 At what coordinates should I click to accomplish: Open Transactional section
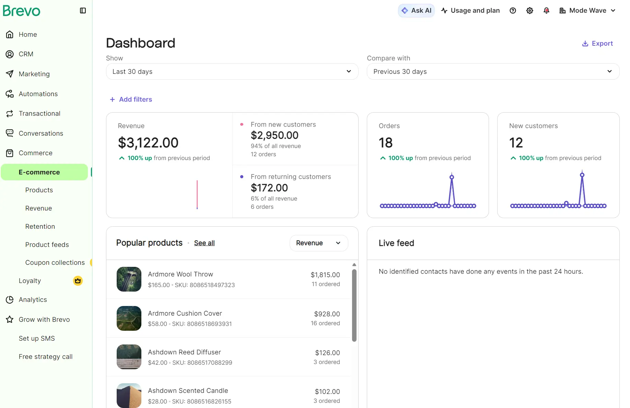tap(39, 114)
